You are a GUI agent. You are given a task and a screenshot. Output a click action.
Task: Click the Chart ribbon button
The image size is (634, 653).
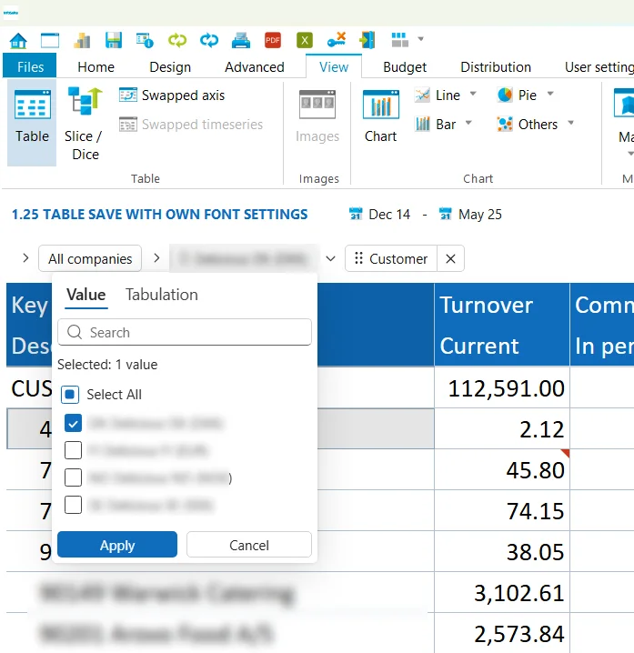[x=381, y=116]
